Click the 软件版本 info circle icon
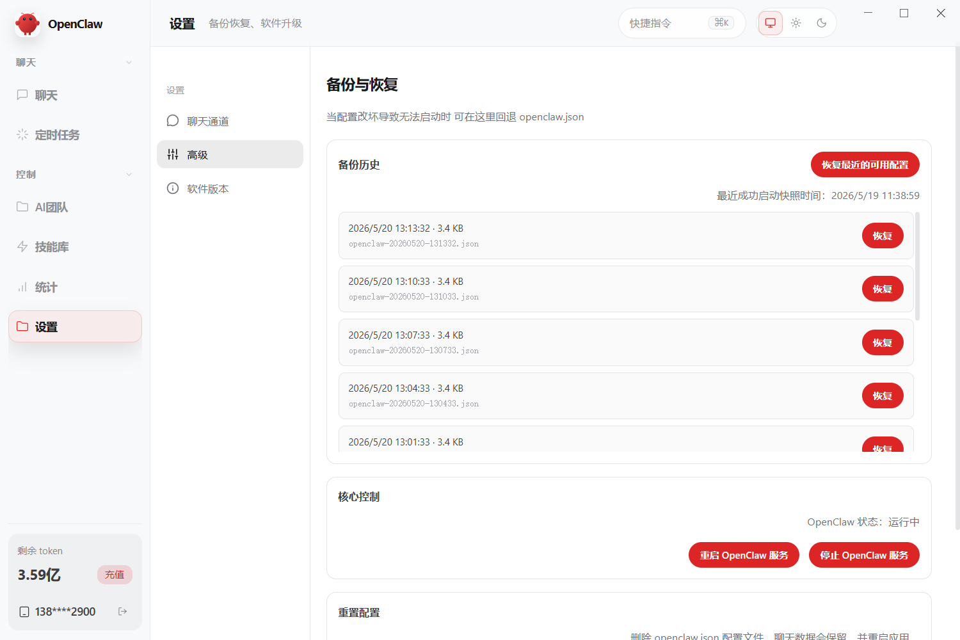Screen dimensions: 960x640 click(173, 188)
